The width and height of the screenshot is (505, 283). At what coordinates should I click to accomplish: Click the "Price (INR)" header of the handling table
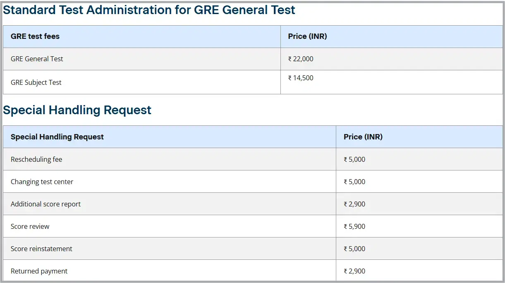tap(363, 137)
